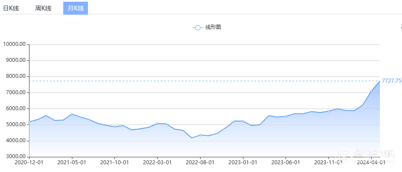Screen dimensions: 402x172
Task: Select the data point circle above 2023-11-01
Action: (x=328, y=111)
